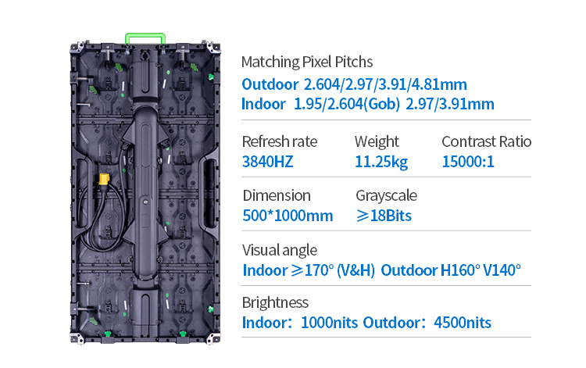The image size is (586, 368).
Task: Click the Brightness label
Action: [275, 302]
